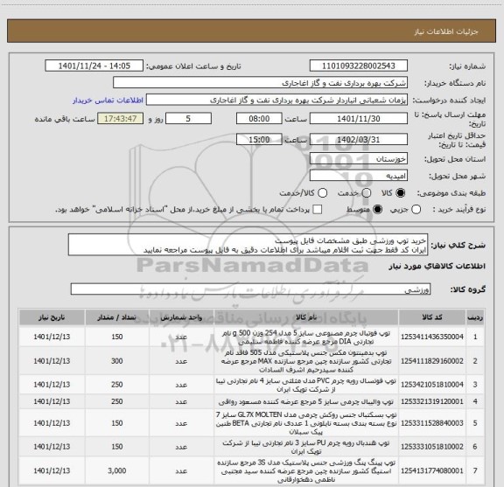
Task: Click the announcement date field 1401/11/24 - 14:05
Action: coord(94,66)
